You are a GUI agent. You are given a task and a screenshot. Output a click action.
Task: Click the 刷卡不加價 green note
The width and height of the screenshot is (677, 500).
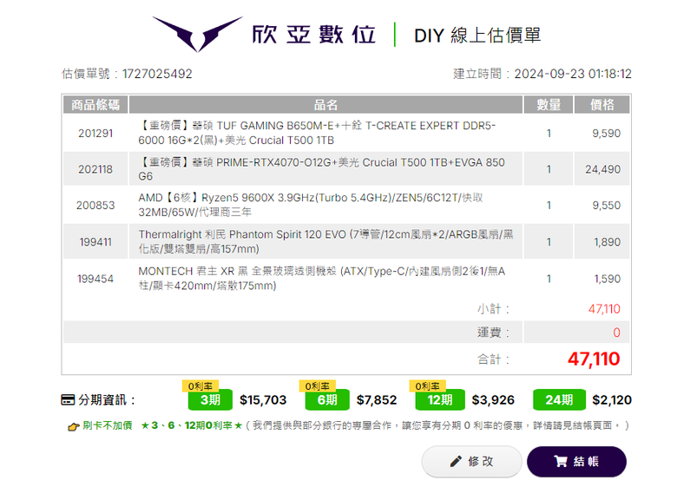pyautogui.click(x=108, y=425)
